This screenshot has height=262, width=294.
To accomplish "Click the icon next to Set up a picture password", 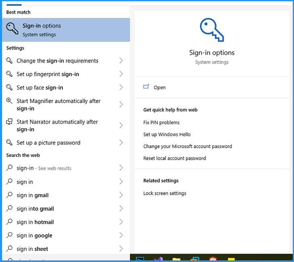I will 9,142.
